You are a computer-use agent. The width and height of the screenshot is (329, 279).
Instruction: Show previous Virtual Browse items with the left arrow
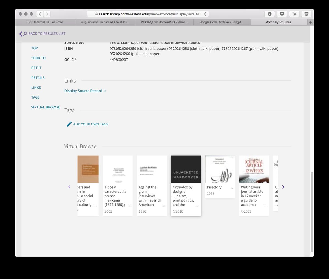pos(69,187)
